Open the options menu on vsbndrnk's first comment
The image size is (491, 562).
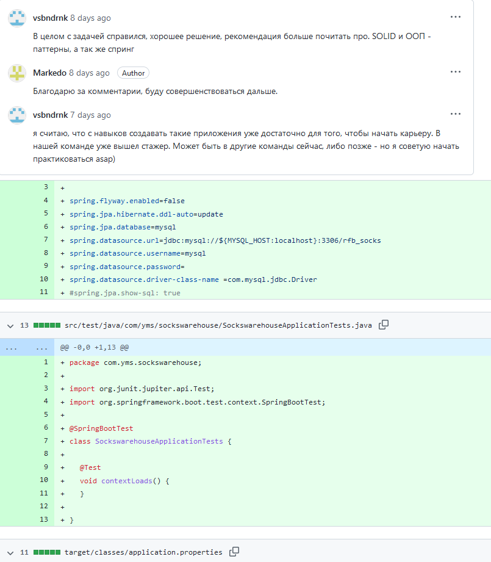pos(455,17)
